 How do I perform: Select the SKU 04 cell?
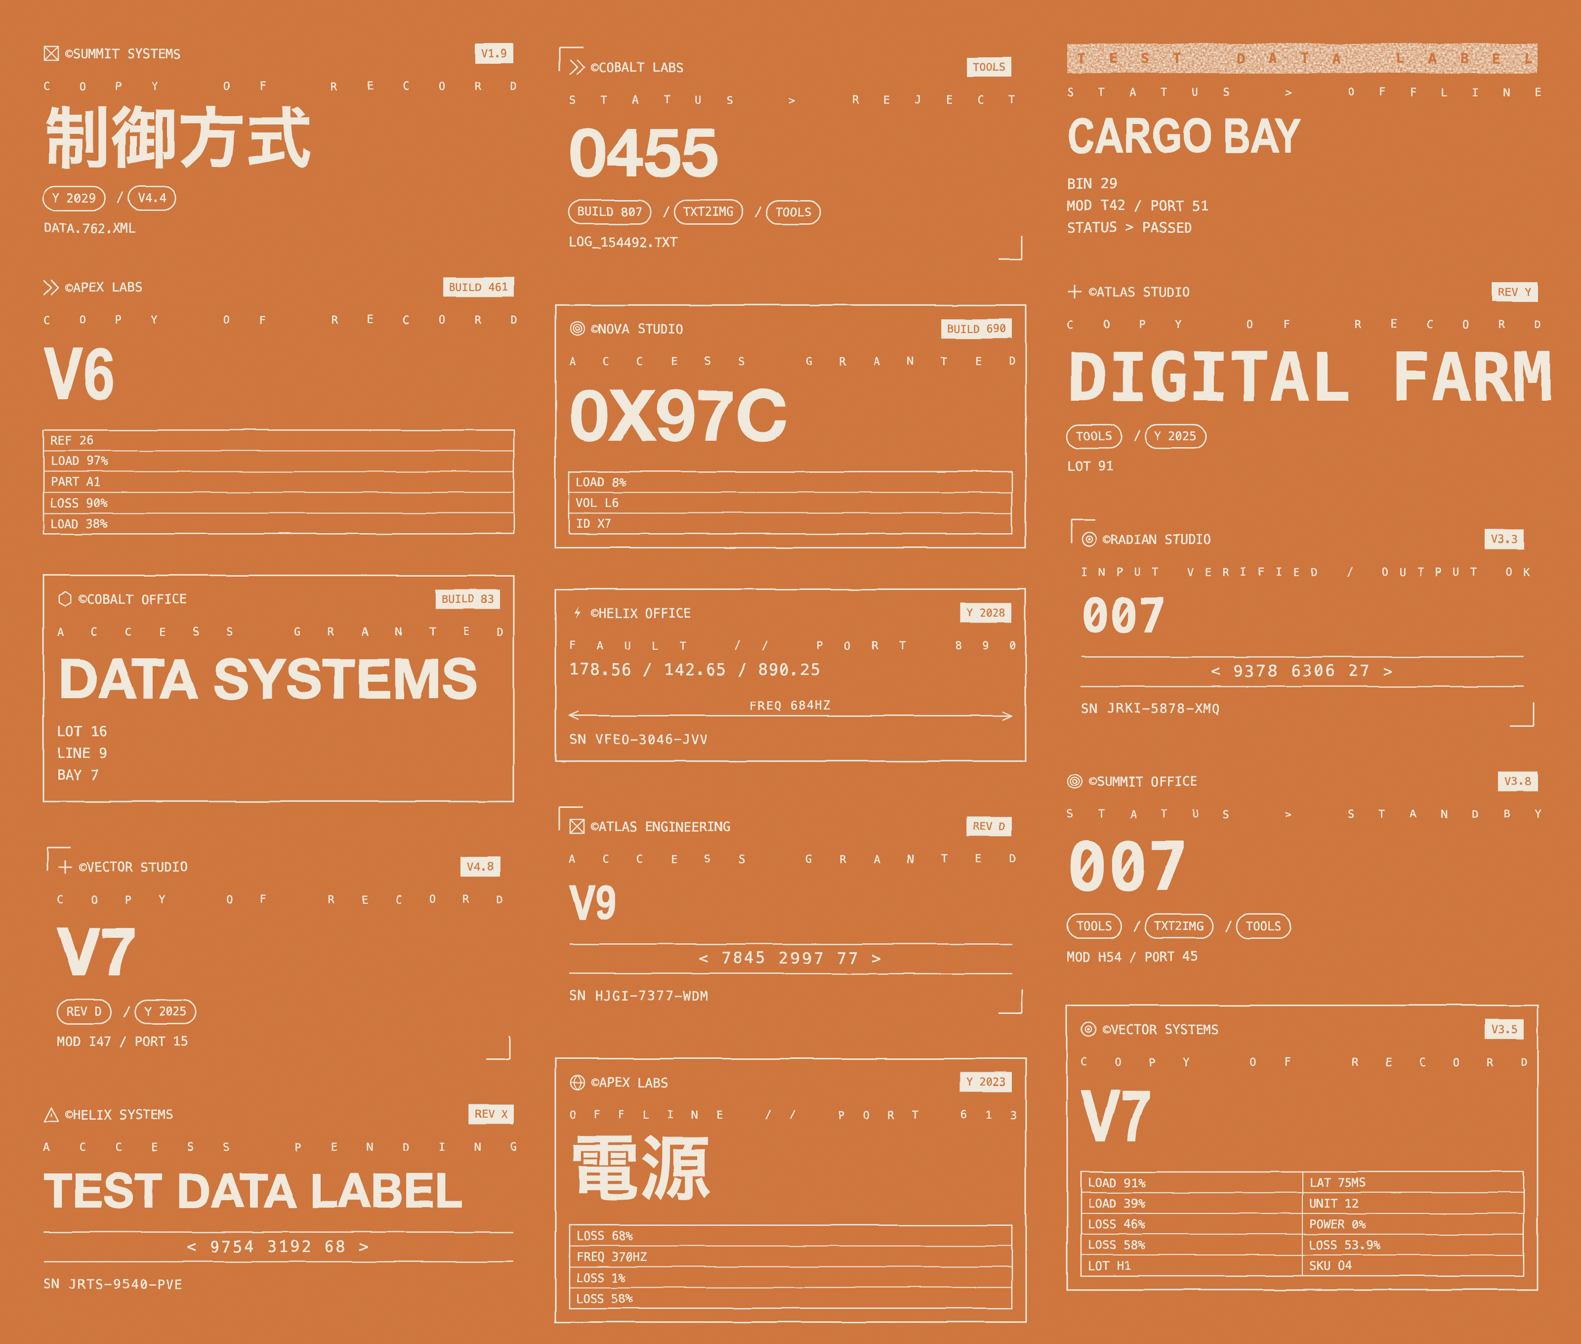[x=1413, y=1265]
